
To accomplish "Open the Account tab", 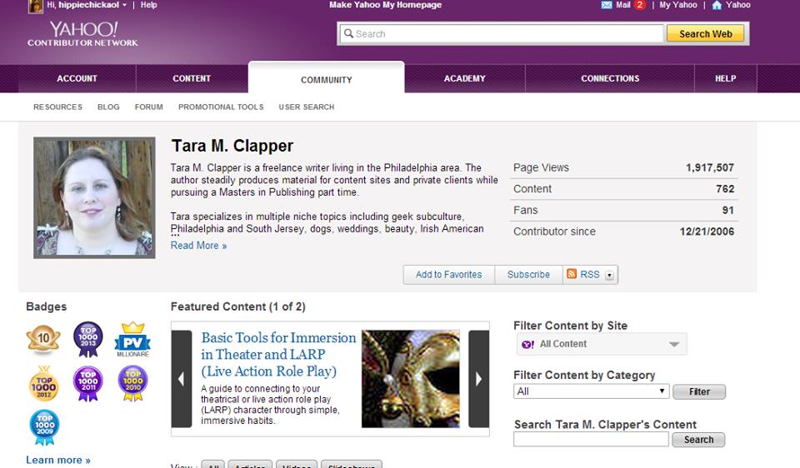I will point(77,78).
